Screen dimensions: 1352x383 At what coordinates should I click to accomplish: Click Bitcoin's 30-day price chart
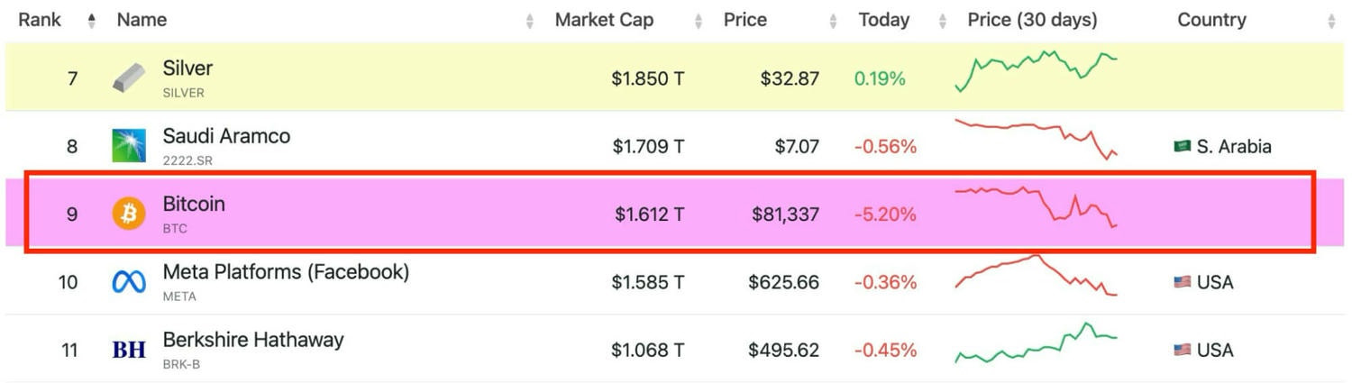pos(1036,207)
